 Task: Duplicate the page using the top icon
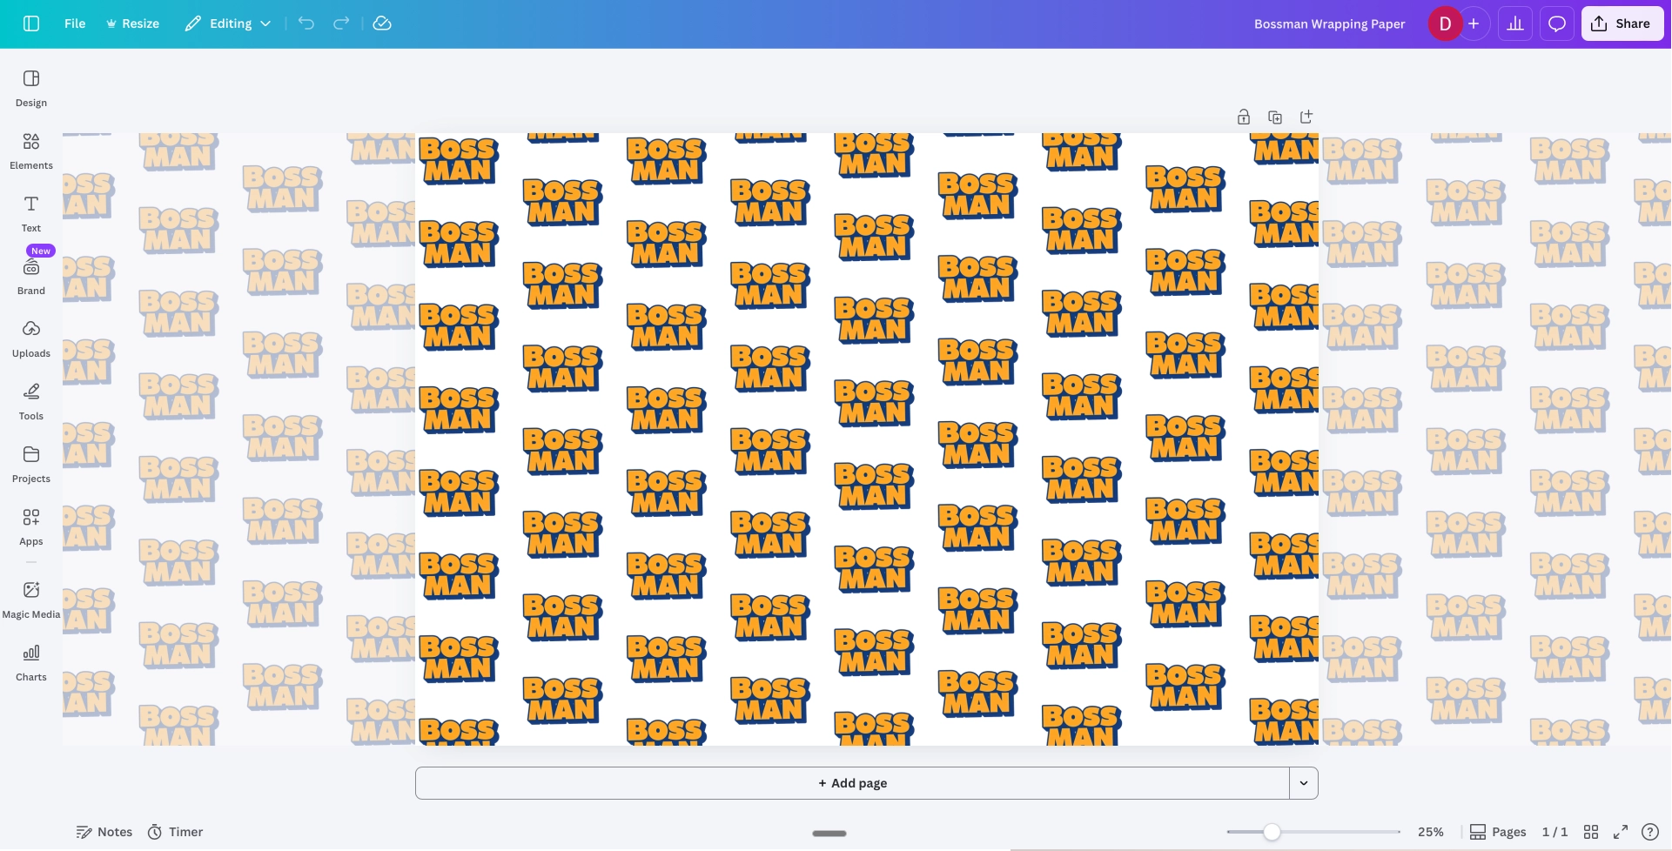click(1275, 117)
